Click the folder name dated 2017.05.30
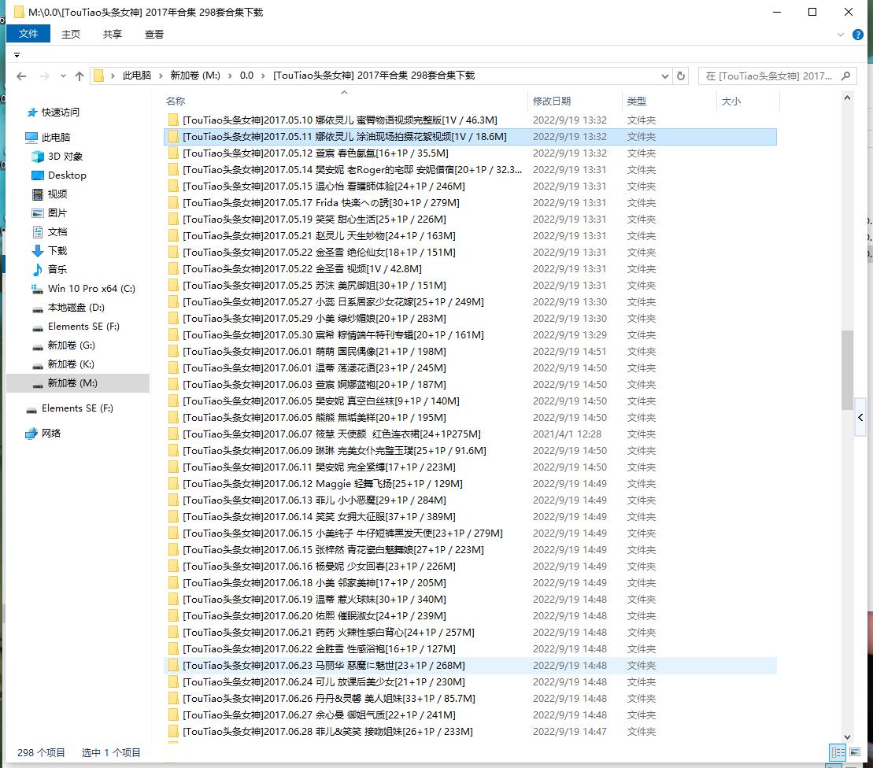This screenshot has width=873, height=768. 334,335
